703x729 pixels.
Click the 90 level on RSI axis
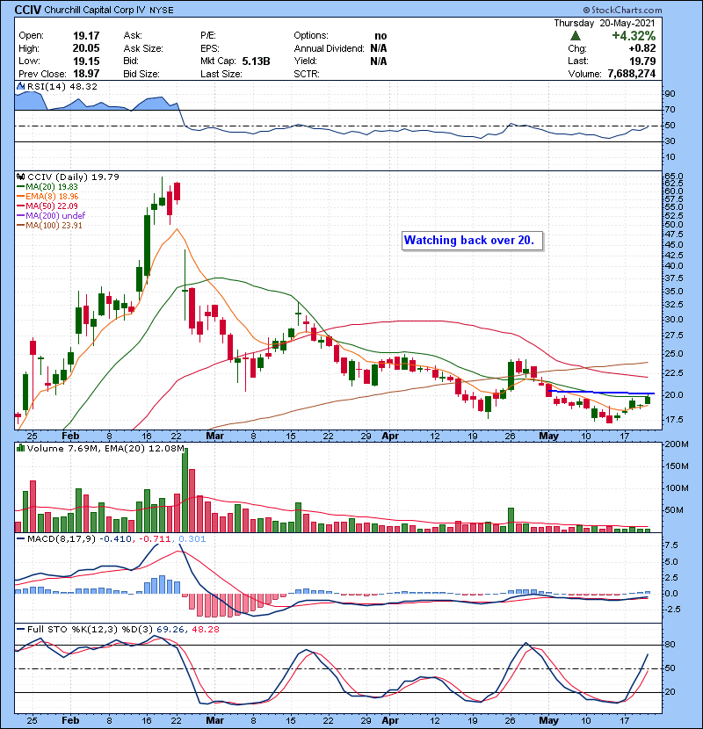[x=670, y=93]
